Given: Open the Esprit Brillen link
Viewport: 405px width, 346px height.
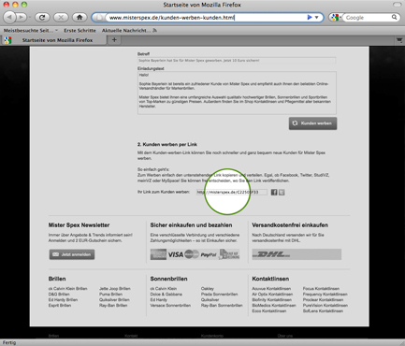Looking at the screenshot, I should pyautogui.click(x=60, y=305).
